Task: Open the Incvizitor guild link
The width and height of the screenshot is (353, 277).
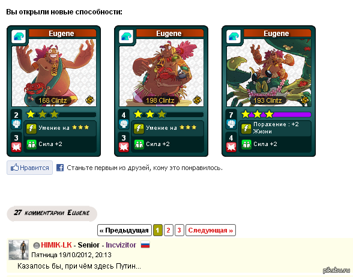Action: pos(121,245)
